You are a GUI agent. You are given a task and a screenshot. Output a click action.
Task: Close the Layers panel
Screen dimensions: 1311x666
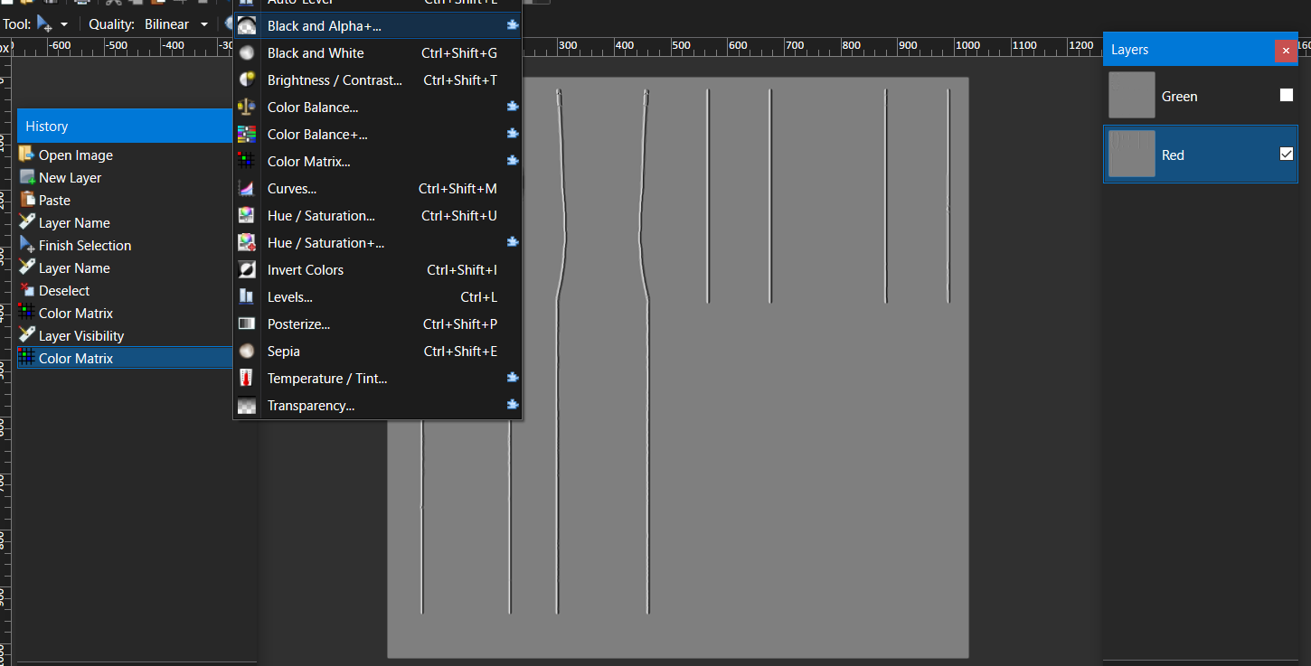[1286, 51]
